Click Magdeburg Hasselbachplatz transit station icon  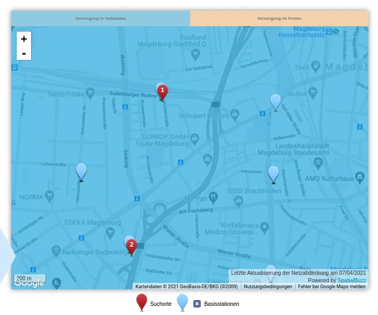click(329, 32)
